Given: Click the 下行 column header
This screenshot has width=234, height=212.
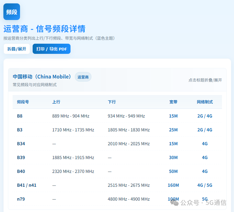Looking at the screenshot, I should click(112, 102).
